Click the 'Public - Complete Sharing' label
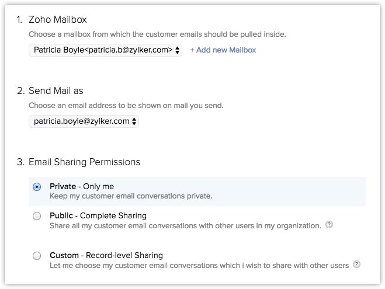Viewport: 385px width, 289px height. coord(98,215)
